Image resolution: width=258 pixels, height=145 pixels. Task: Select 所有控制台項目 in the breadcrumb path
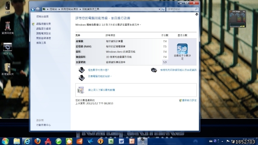(69, 9)
